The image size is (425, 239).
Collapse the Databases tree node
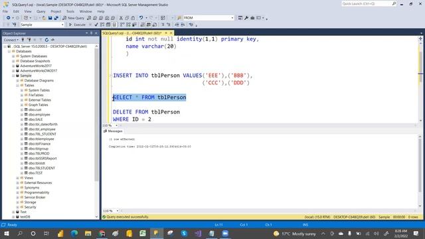click(9, 51)
